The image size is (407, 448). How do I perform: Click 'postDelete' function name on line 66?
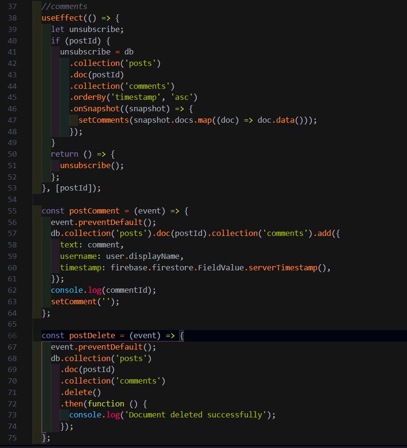click(x=92, y=335)
